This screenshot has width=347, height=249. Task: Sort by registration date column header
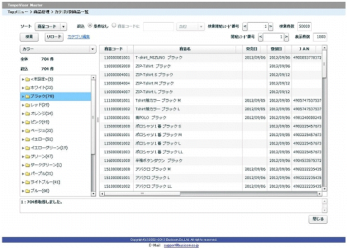coord(279,49)
